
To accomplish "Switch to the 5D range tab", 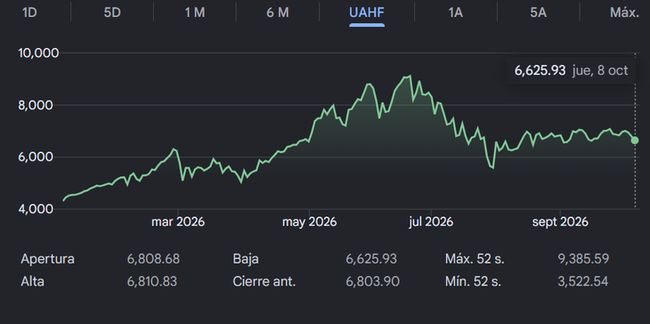I will pos(112,12).
